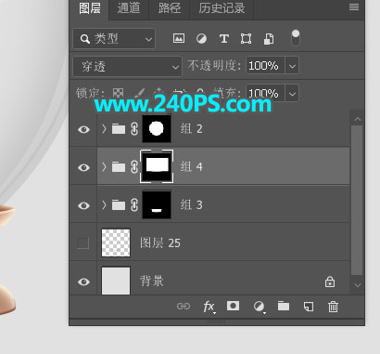Switch to the 通道 tab

click(129, 8)
